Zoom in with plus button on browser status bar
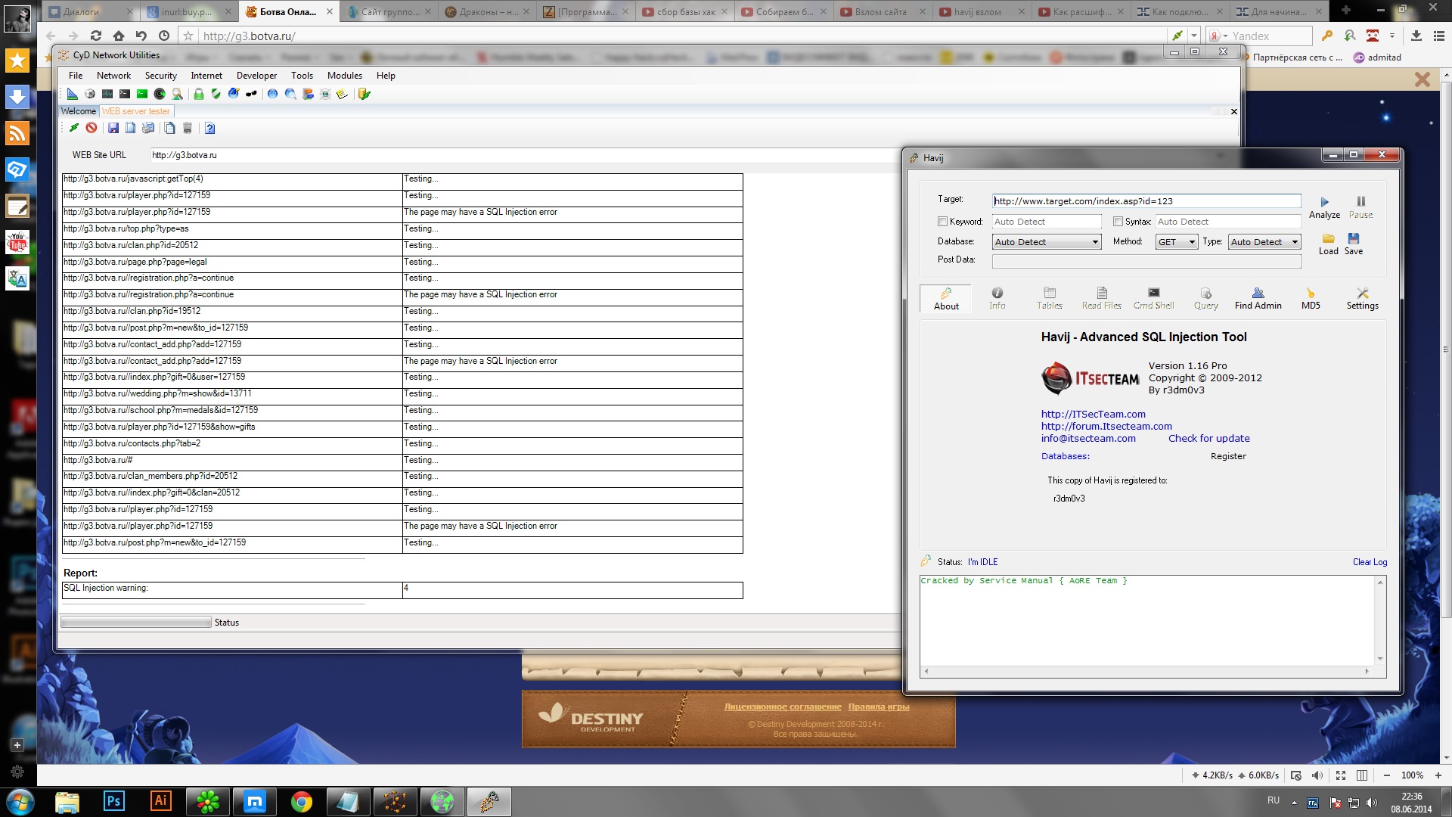 click(1438, 775)
